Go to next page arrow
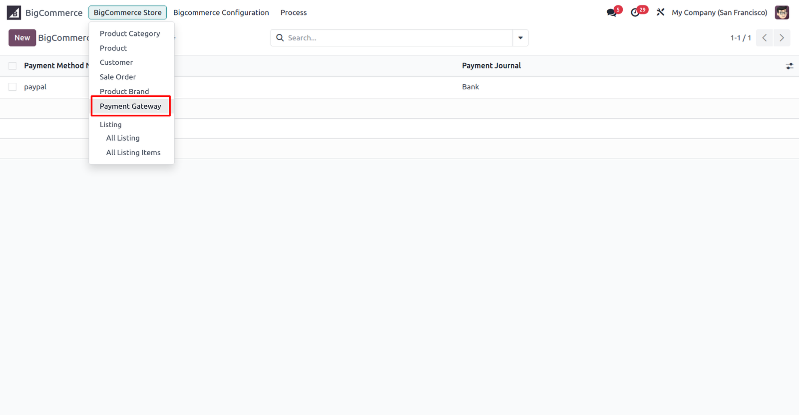Screen dimensions: 799x415 coord(782,38)
